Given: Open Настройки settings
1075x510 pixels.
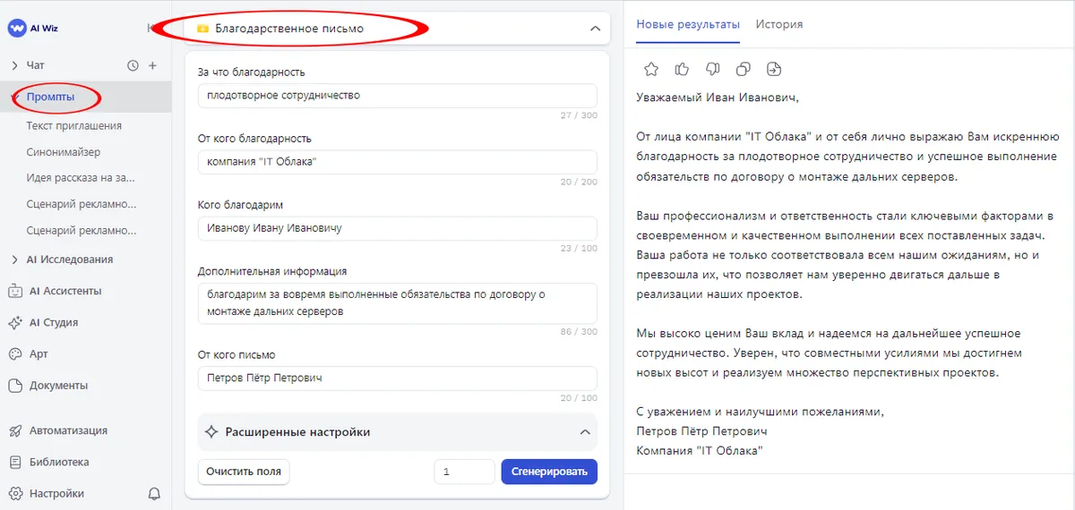Looking at the screenshot, I should [46, 493].
